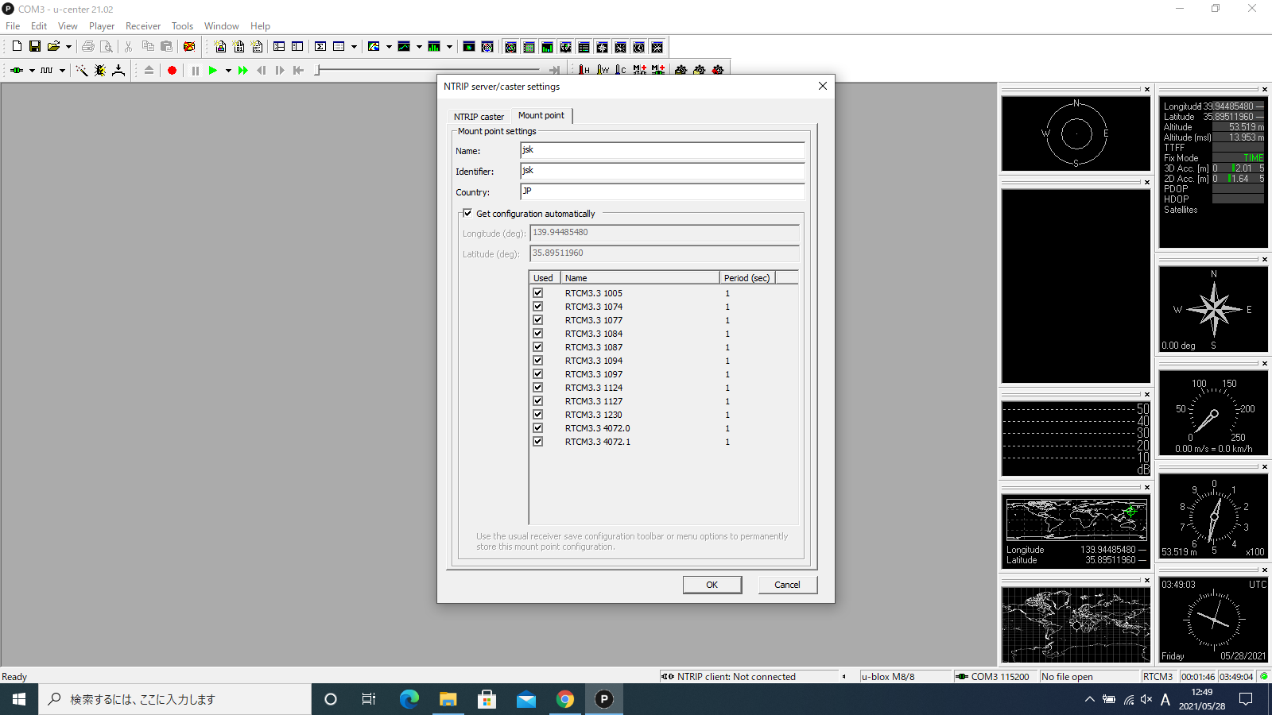Click the clock docking window icon
This screenshot has width=1272, height=715.
(639, 48)
